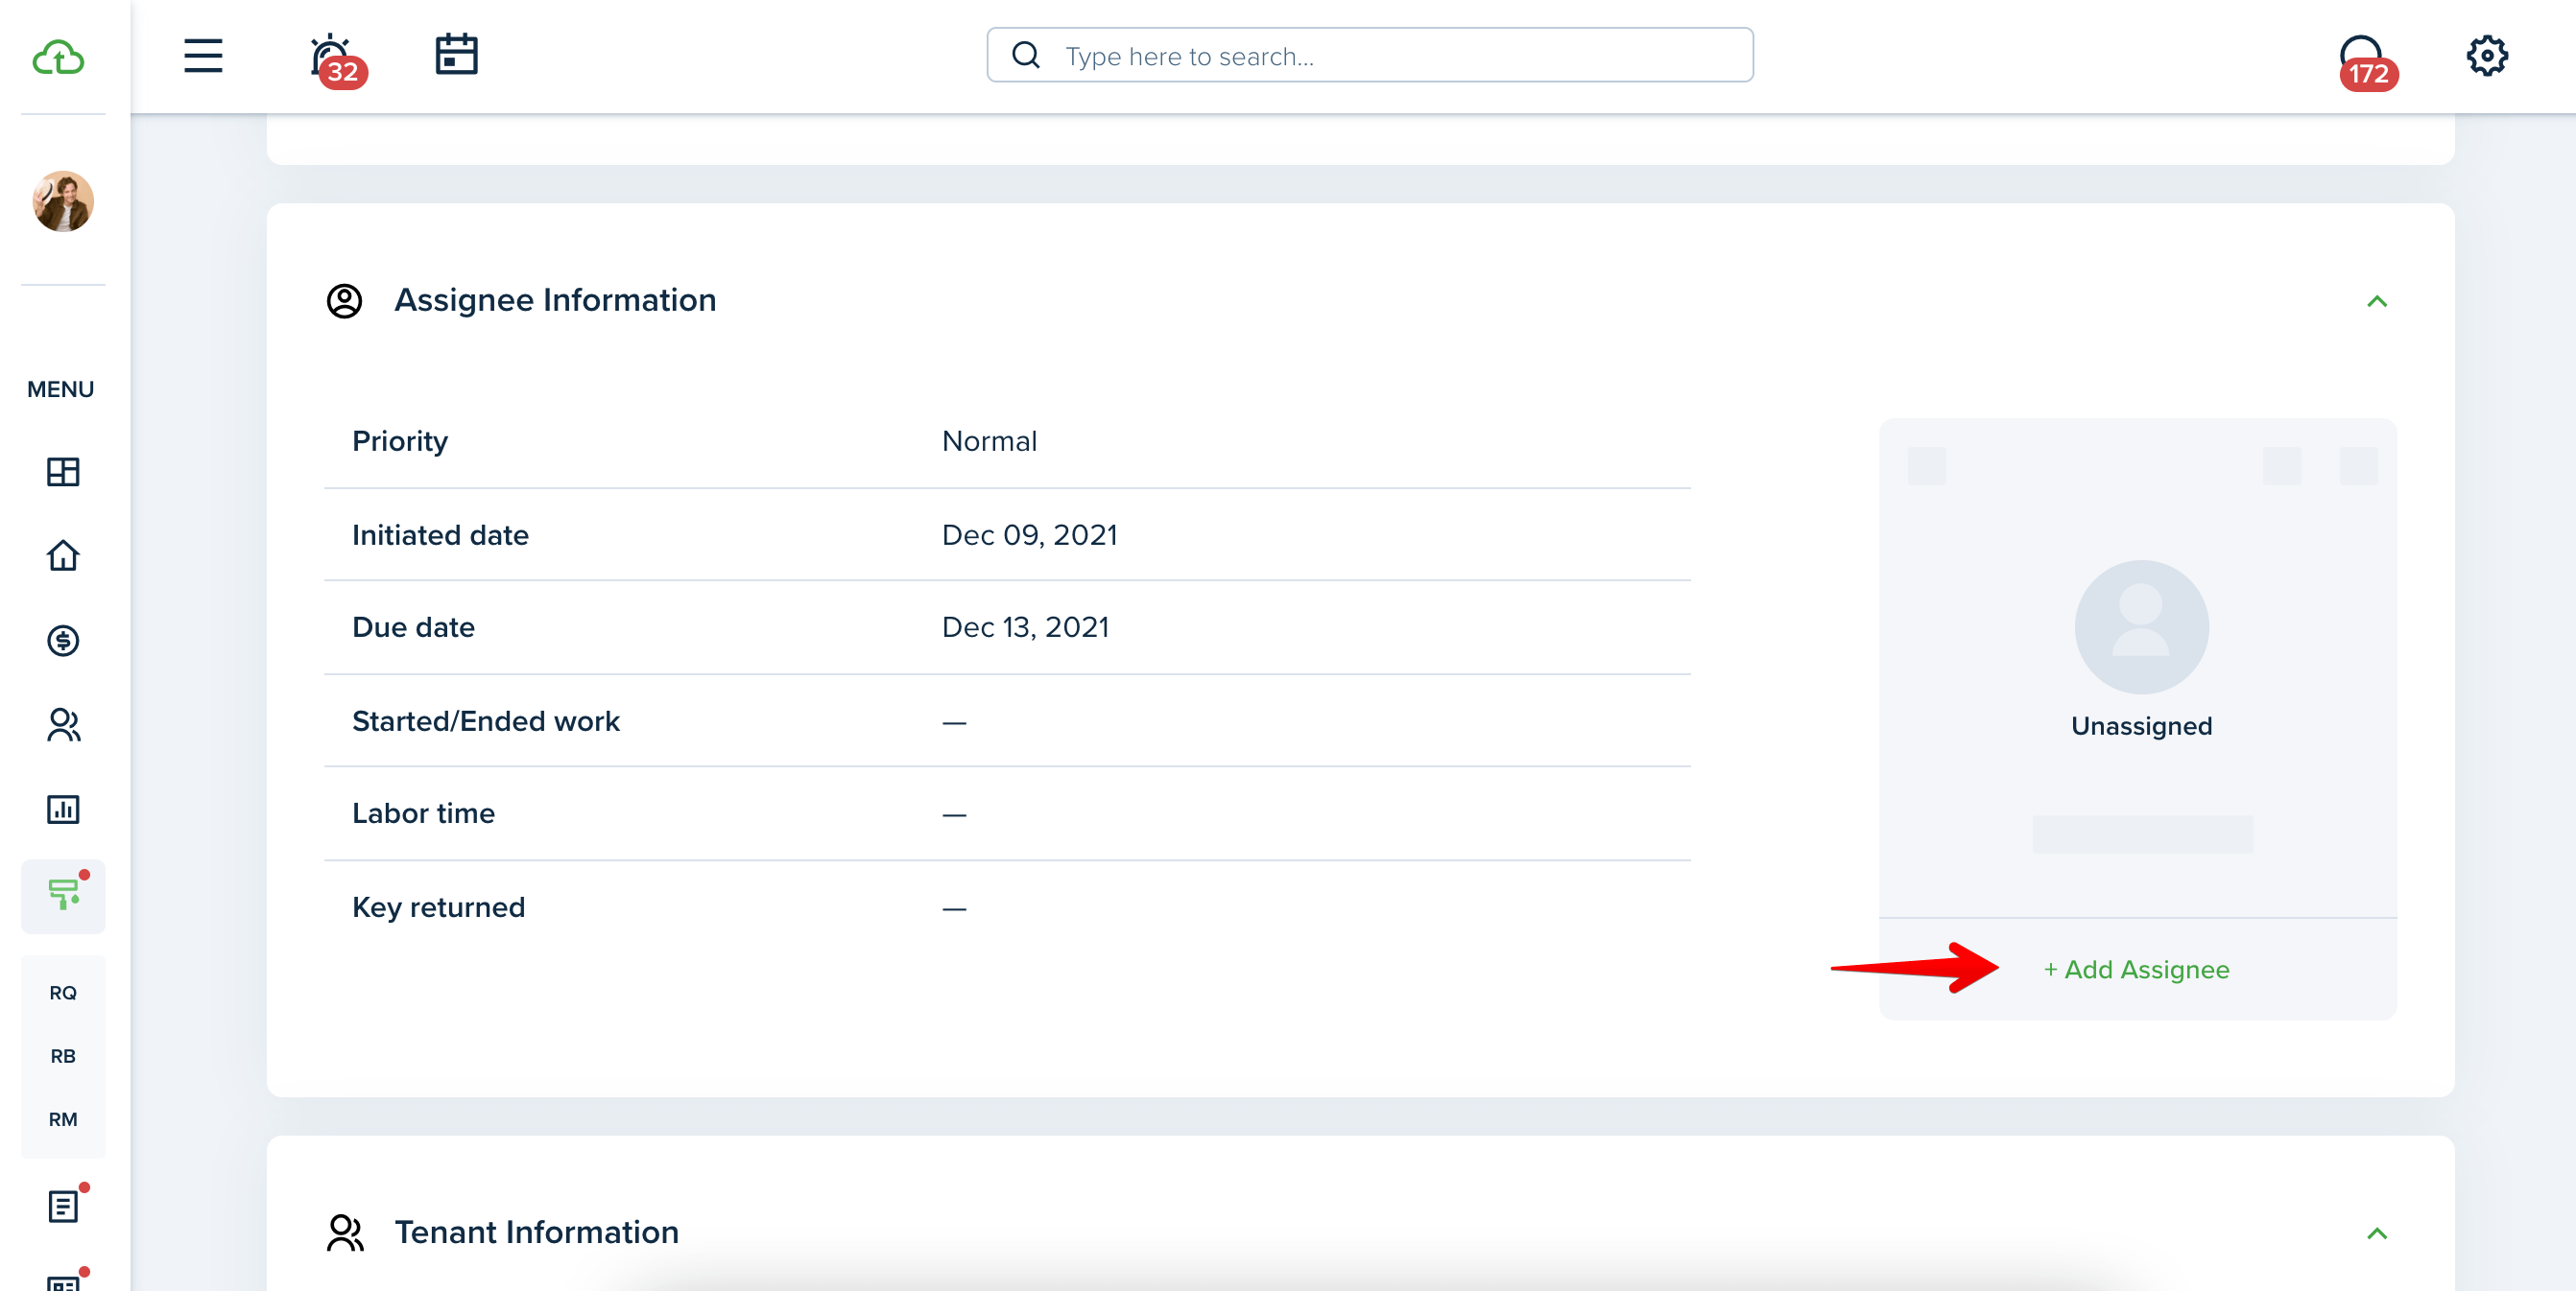The width and height of the screenshot is (2576, 1291).
Task: Collapse the Assignee Information section
Action: (2377, 301)
